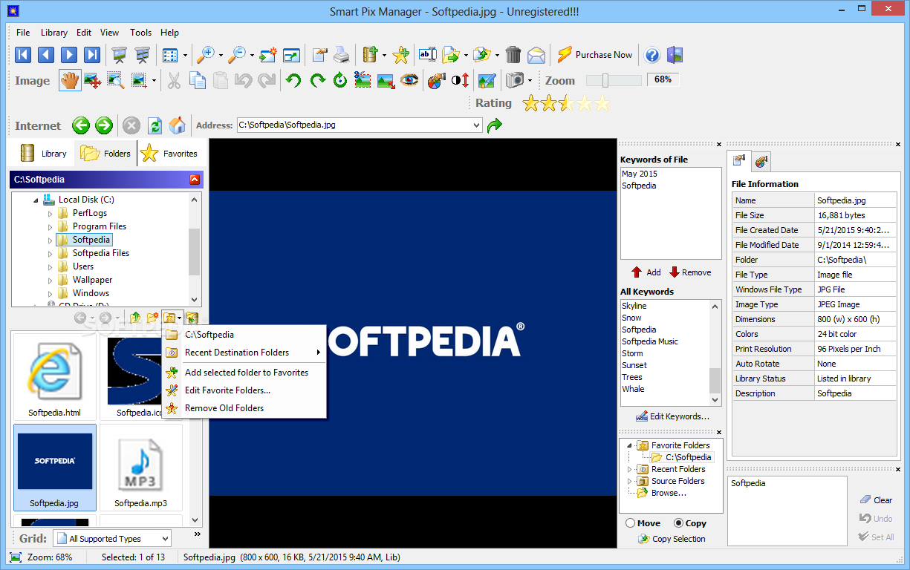Click the zoom-out magnifier icon
The height and width of the screenshot is (570, 910).
tap(236, 54)
